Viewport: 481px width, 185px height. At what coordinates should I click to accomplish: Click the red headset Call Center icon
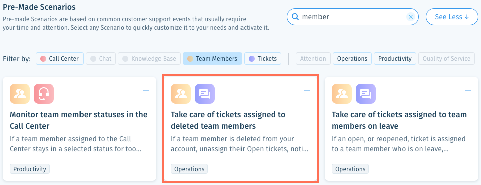pyautogui.click(x=44, y=94)
